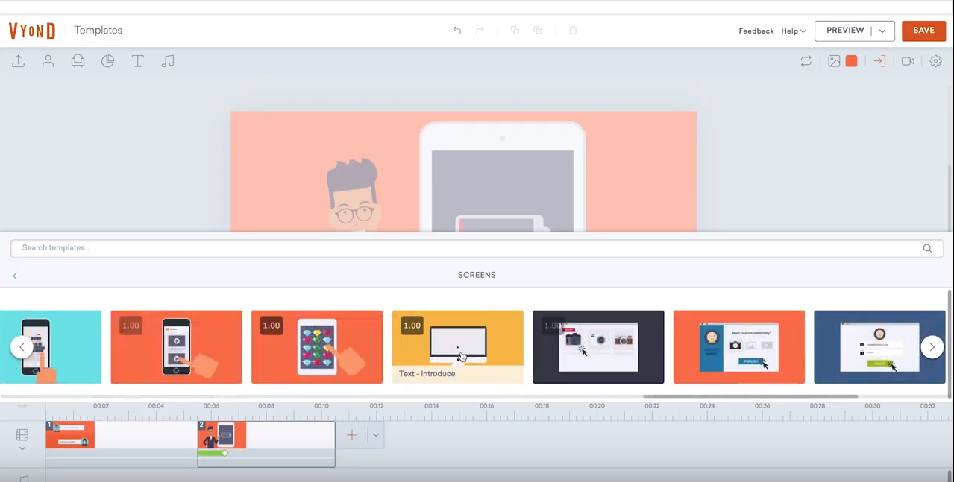The height and width of the screenshot is (482, 954).
Task: Open the Camera tool icon
Action: click(x=908, y=61)
